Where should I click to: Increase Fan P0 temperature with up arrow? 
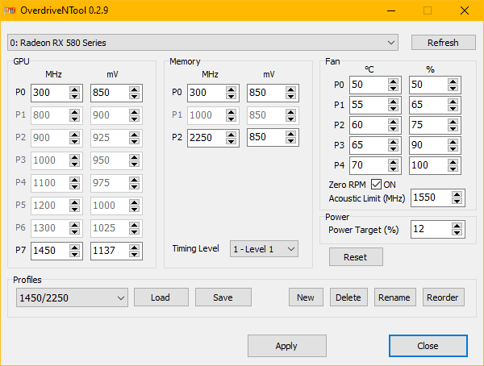coord(394,81)
